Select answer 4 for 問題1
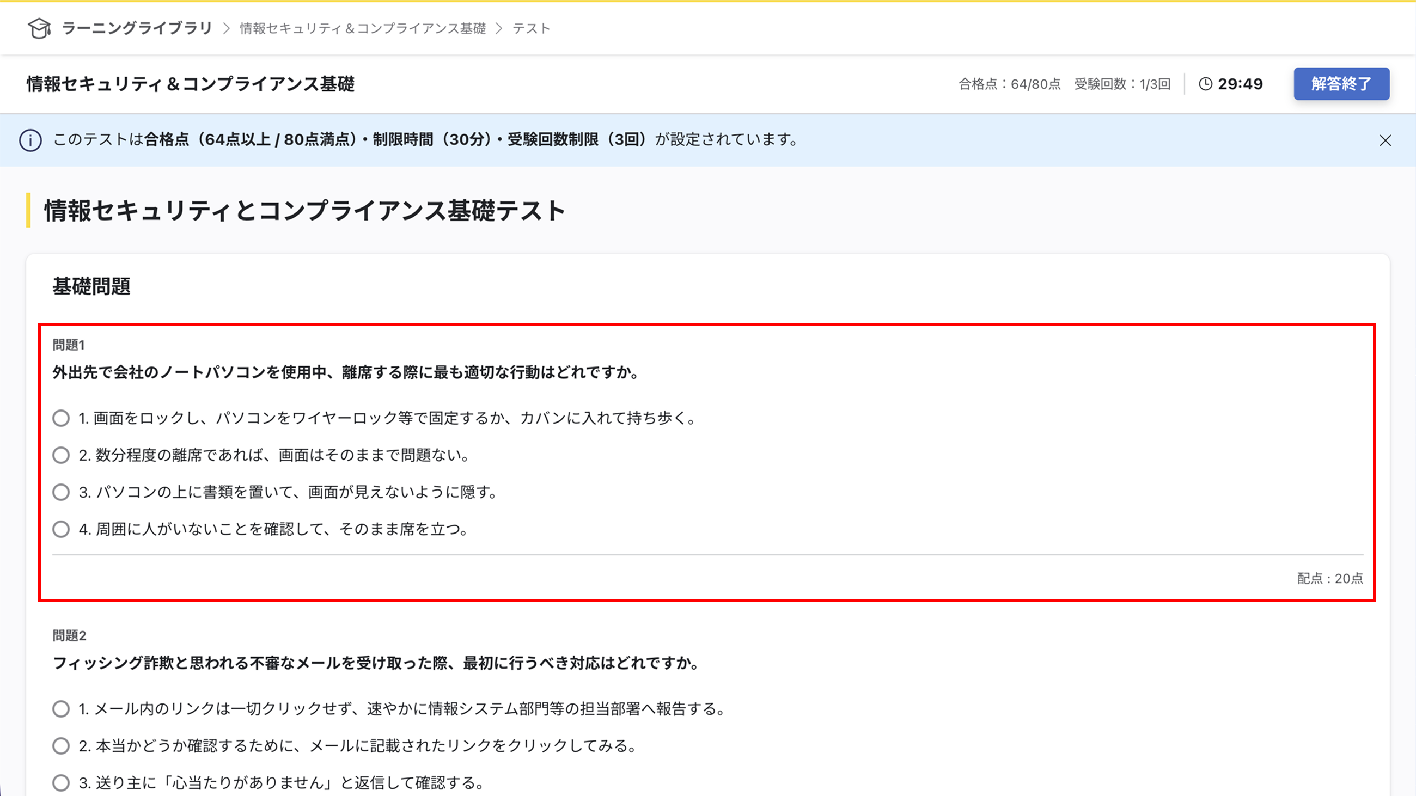The height and width of the screenshot is (796, 1416). (61, 529)
